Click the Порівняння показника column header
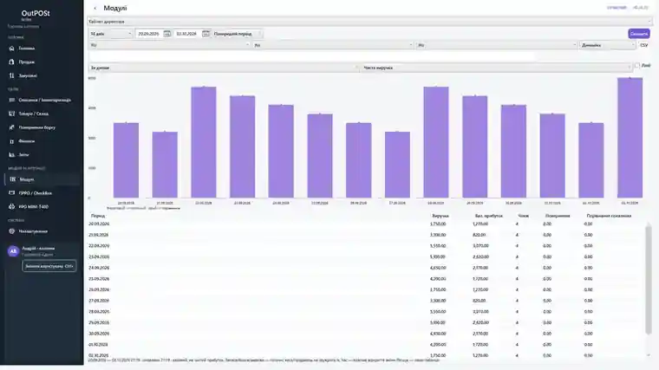 click(x=609, y=216)
